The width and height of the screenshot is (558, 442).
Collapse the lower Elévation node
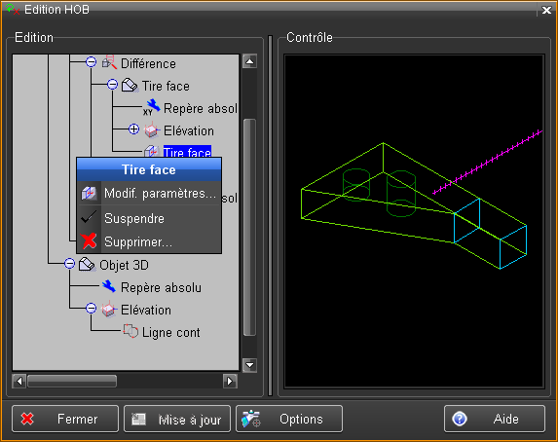[x=92, y=309]
